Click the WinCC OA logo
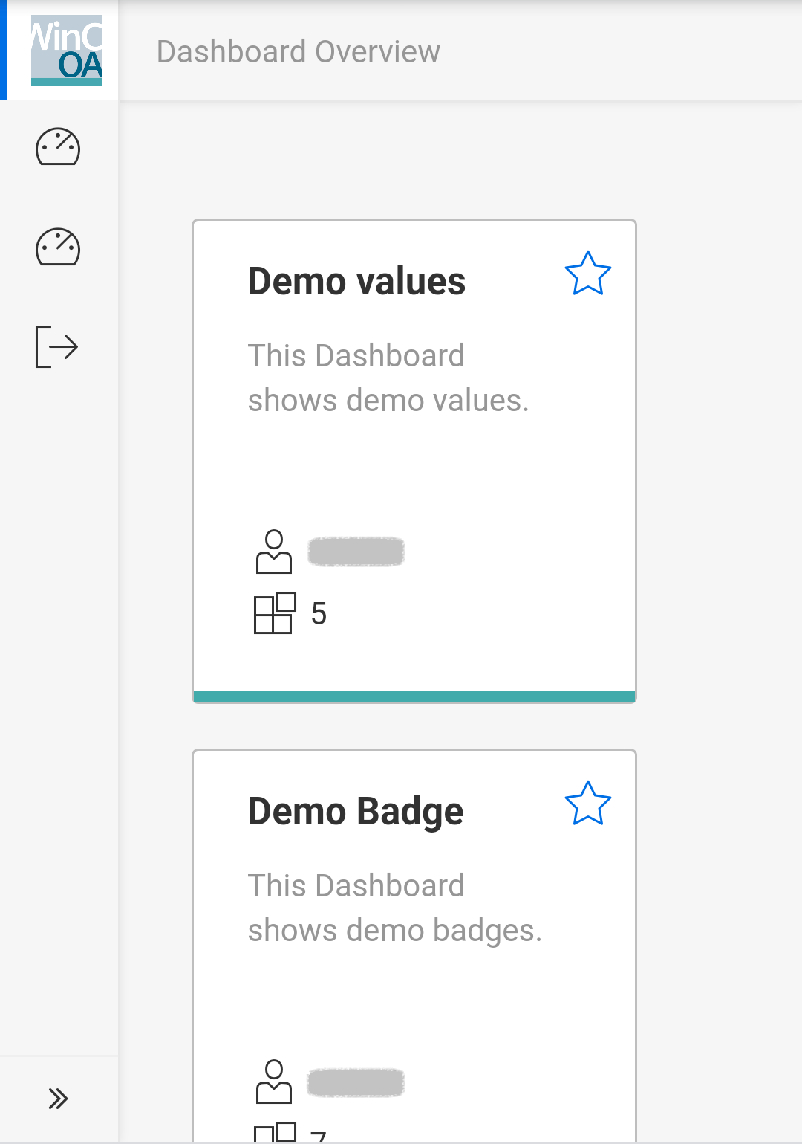 [66, 51]
